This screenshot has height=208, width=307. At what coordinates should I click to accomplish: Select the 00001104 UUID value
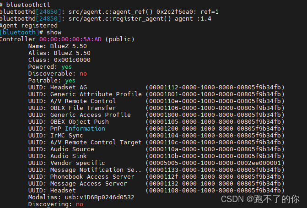pos(215,136)
